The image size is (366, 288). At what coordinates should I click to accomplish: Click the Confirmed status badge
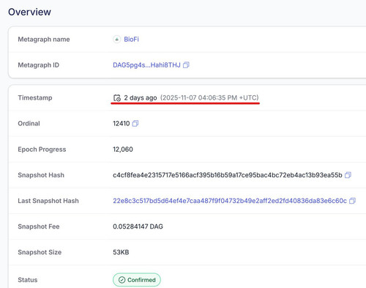[x=137, y=280]
